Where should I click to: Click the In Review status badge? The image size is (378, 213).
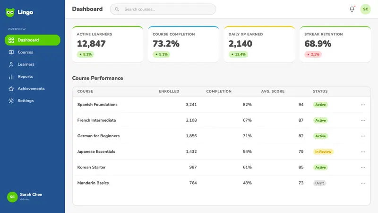coord(323,151)
